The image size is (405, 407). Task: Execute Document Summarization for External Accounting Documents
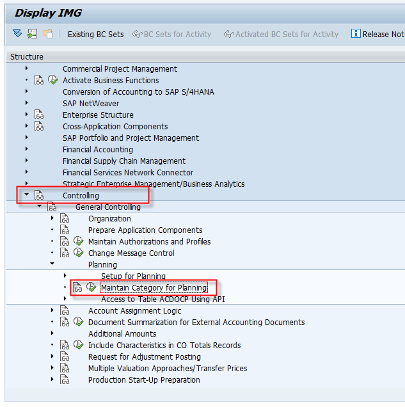pyautogui.click(x=78, y=322)
